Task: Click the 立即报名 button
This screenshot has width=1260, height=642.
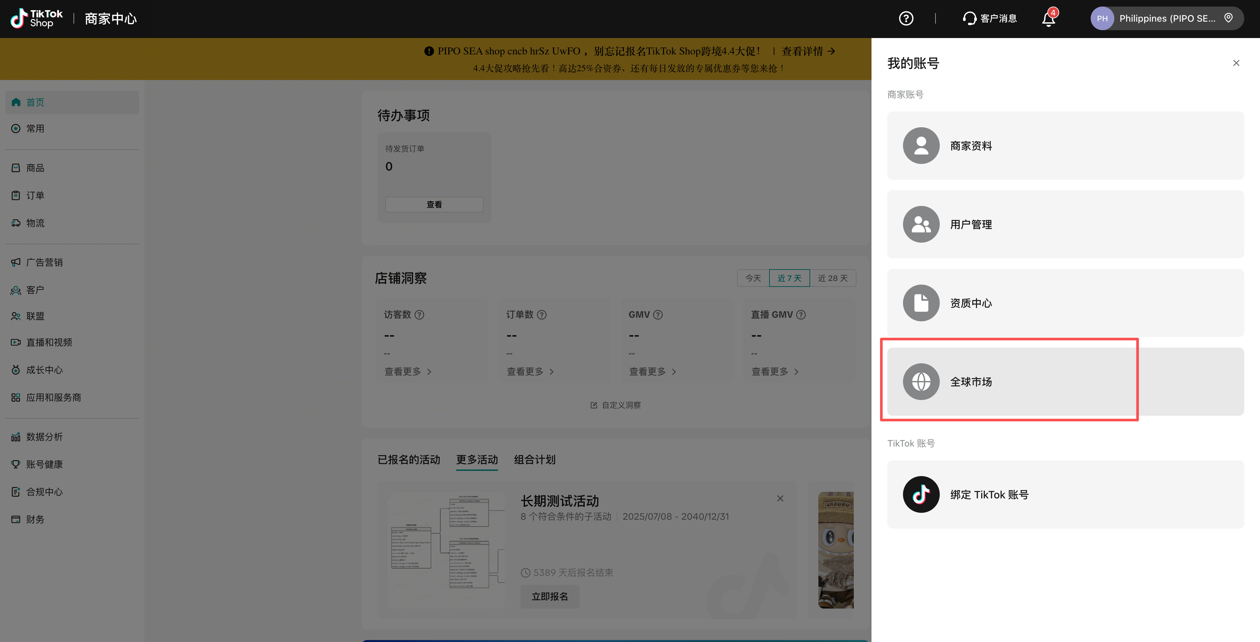Action: (549, 596)
